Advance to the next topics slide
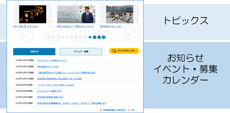Screen dimensions: 230x113 tap(99, 37)
